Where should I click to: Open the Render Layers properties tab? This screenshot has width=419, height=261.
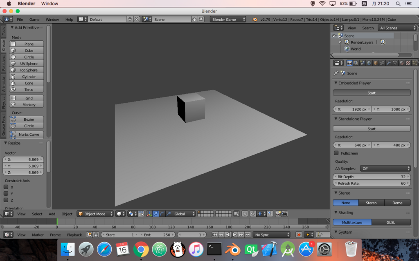tap(356, 63)
